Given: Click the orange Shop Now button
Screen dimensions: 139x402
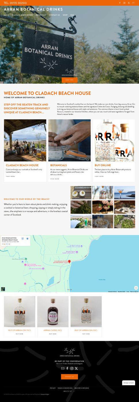Looking at the screenshot, I should (x=69, y=80).
